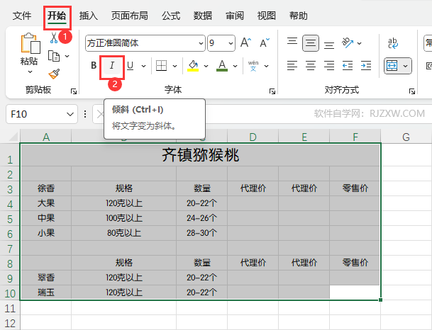This screenshot has height=330, width=432.
Task: Click formula bar options dots
Action: 85,114
